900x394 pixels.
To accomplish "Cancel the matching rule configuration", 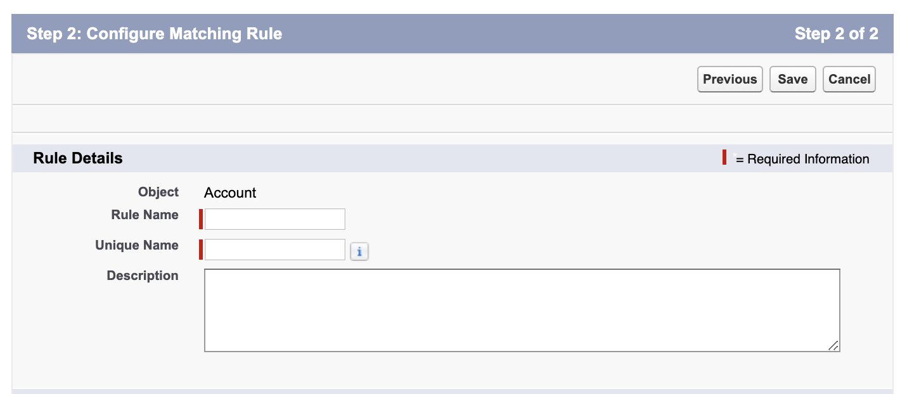I will (x=849, y=79).
